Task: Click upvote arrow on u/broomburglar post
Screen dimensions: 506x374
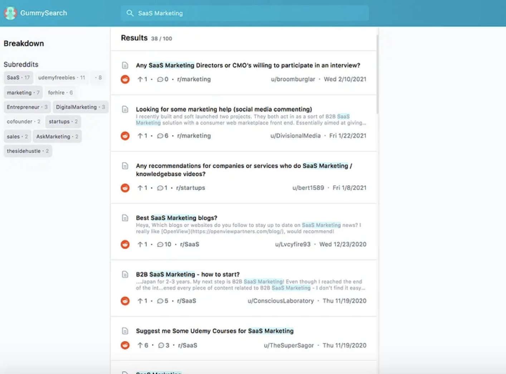Action: [x=140, y=79]
